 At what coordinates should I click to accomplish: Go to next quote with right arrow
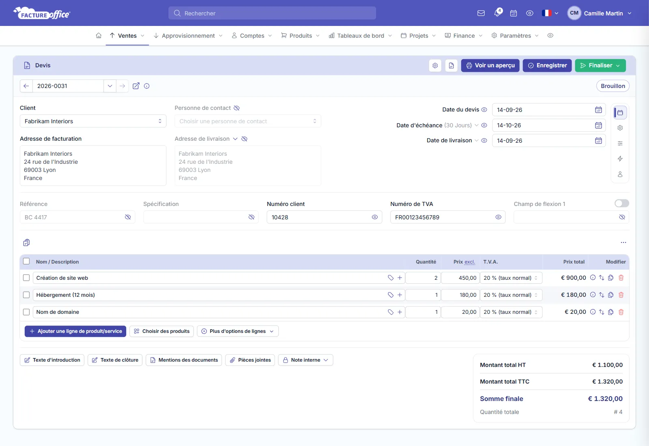point(122,86)
